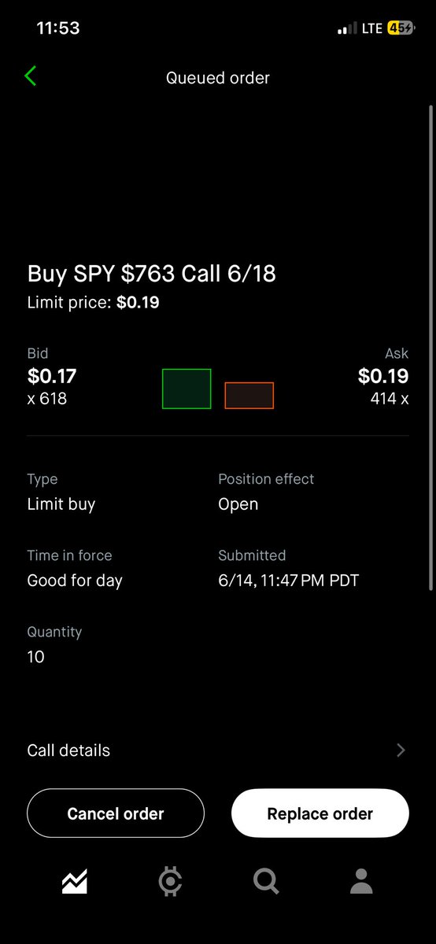Cancel the queued order

(x=116, y=813)
